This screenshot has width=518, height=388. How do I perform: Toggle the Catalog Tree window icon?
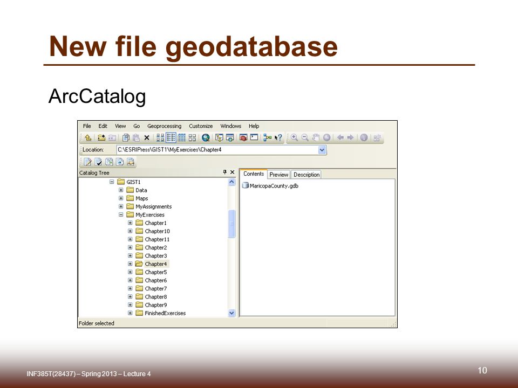(219, 137)
